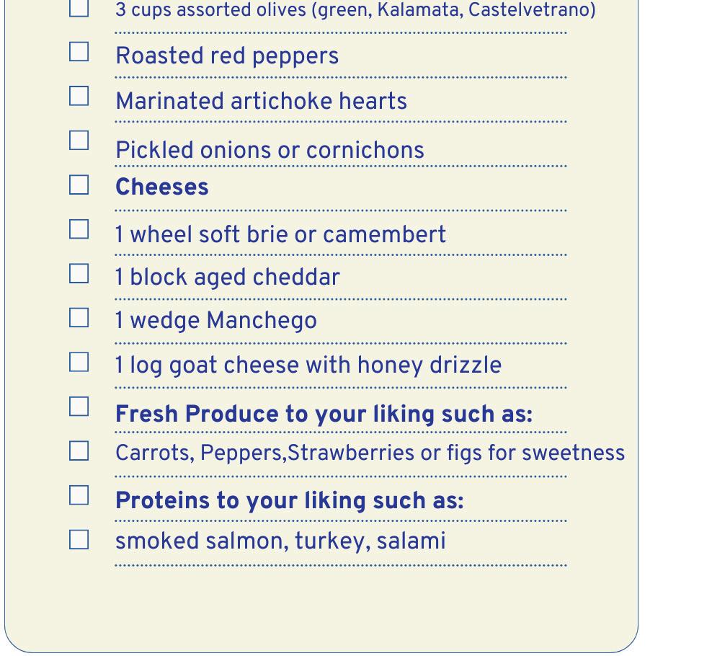Toggle the Fresh Produce heading checkbox
This screenshot has height=656, width=712.
(79, 407)
